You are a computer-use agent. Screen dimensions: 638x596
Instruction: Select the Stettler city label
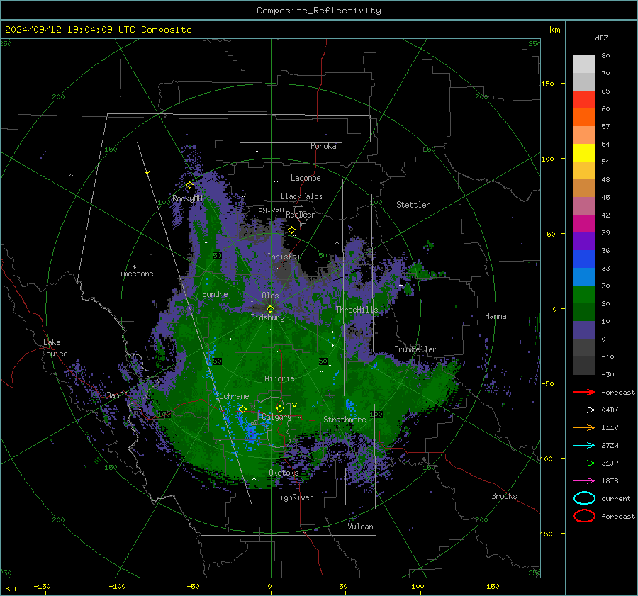(413, 205)
